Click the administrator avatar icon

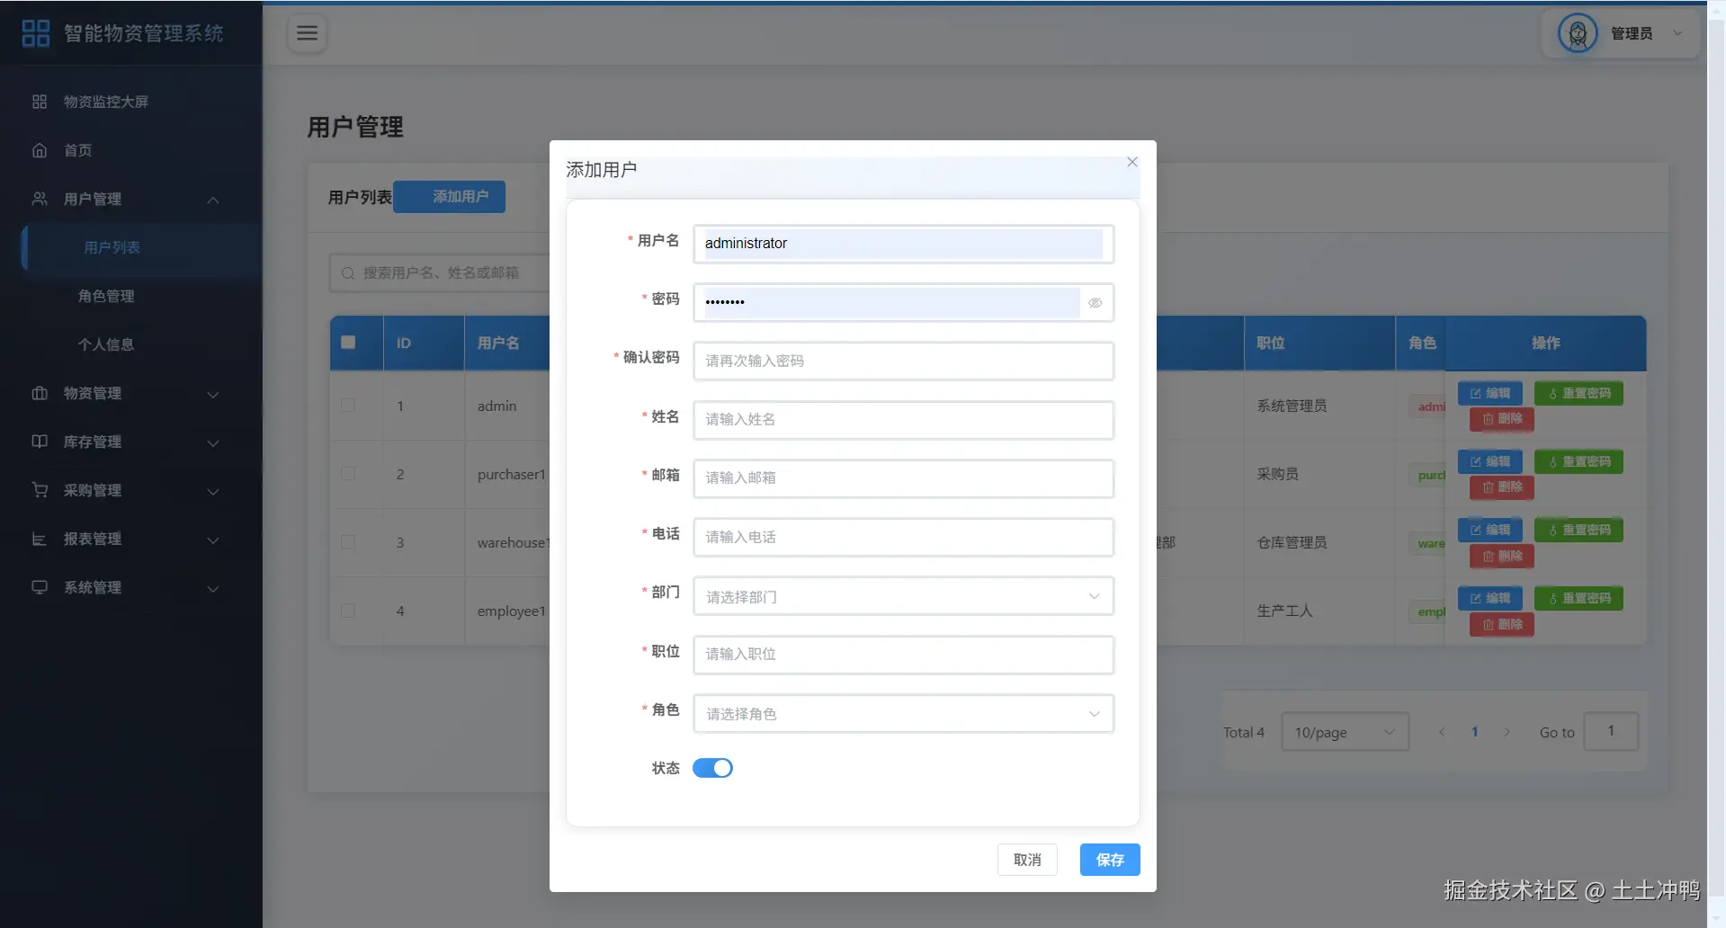pos(1578,33)
